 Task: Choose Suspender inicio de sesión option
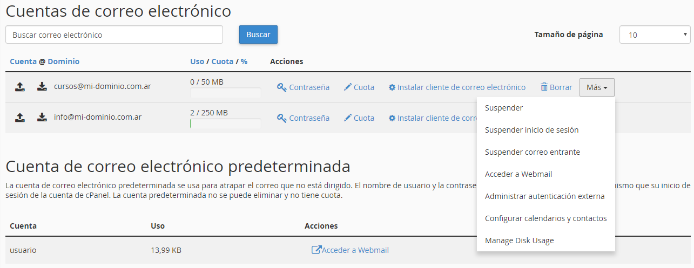tap(531, 130)
